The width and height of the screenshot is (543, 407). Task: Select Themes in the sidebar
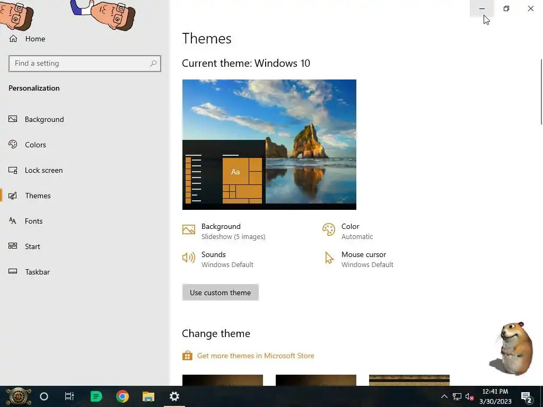tap(38, 196)
